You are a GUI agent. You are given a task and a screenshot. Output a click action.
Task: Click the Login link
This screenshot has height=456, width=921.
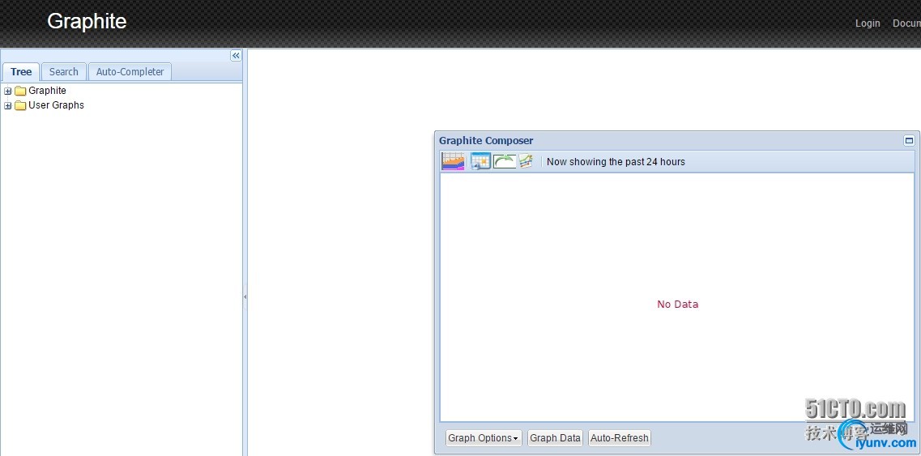pyautogui.click(x=868, y=23)
